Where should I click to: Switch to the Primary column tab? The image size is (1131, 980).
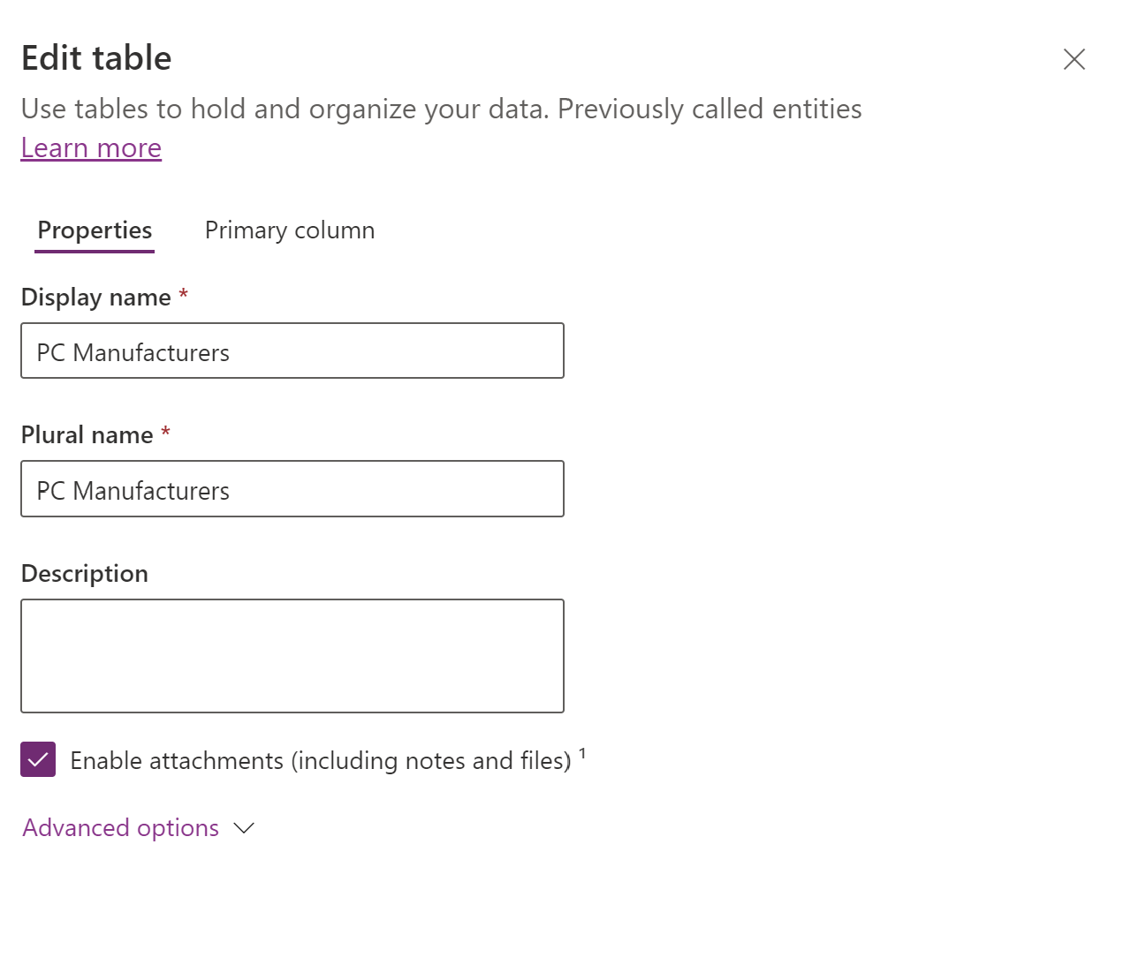[290, 230]
